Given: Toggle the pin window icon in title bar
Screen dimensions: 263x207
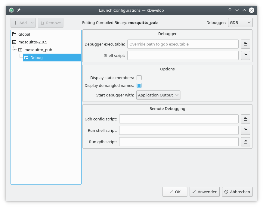Looking at the screenshot, I should point(19,10).
